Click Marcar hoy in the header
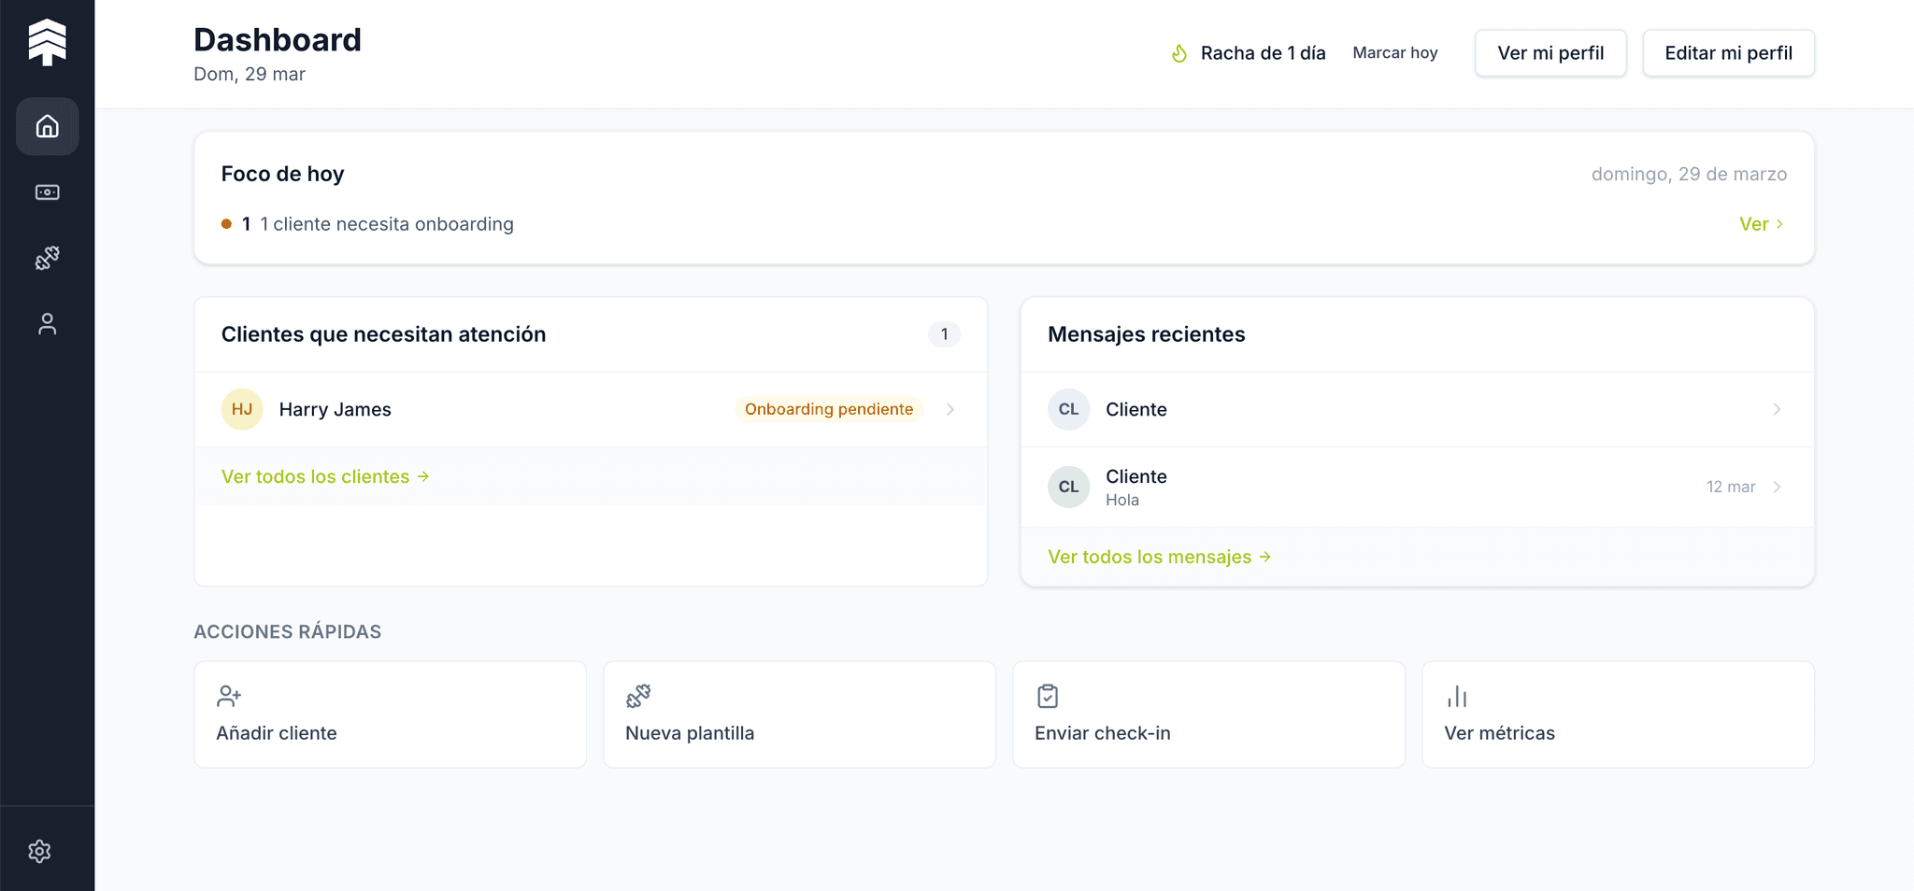 point(1394,53)
